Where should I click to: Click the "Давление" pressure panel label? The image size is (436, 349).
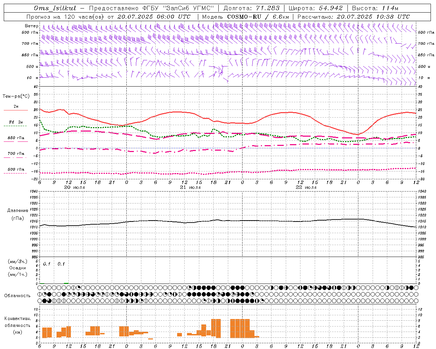[18, 211]
